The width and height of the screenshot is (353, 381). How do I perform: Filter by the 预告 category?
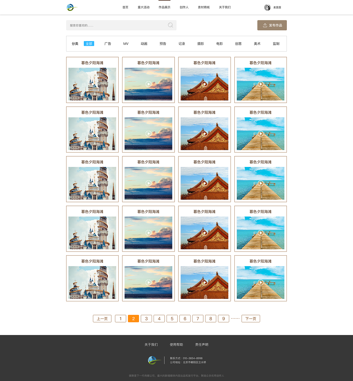click(x=163, y=44)
